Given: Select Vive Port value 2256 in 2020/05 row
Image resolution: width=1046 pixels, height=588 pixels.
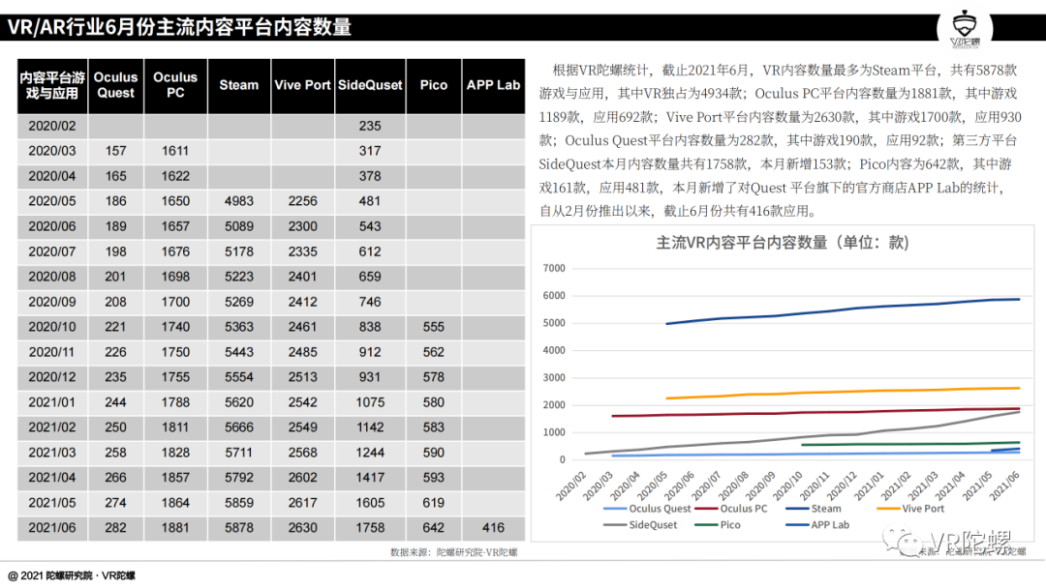Looking at the screenshot, I should pos(303,201).
